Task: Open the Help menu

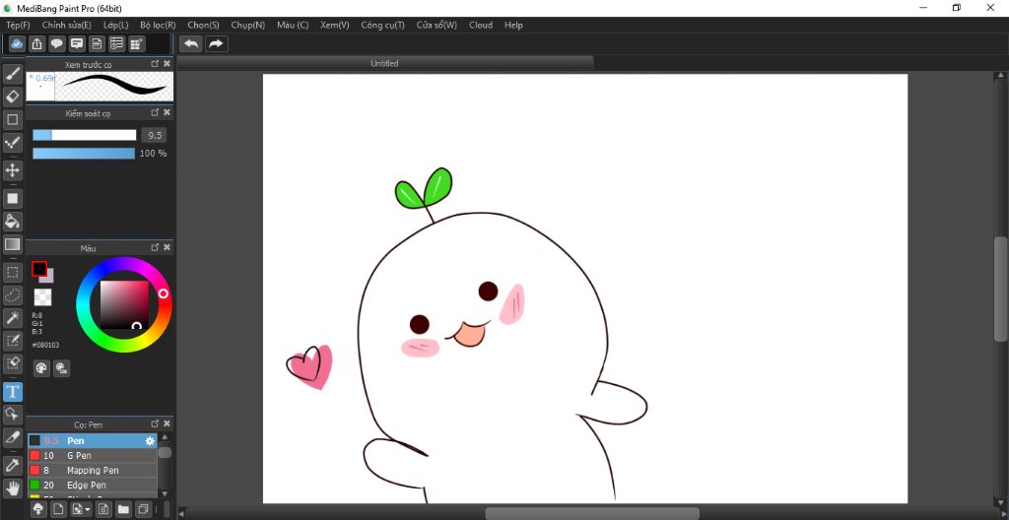Action: tap(513, 25)
